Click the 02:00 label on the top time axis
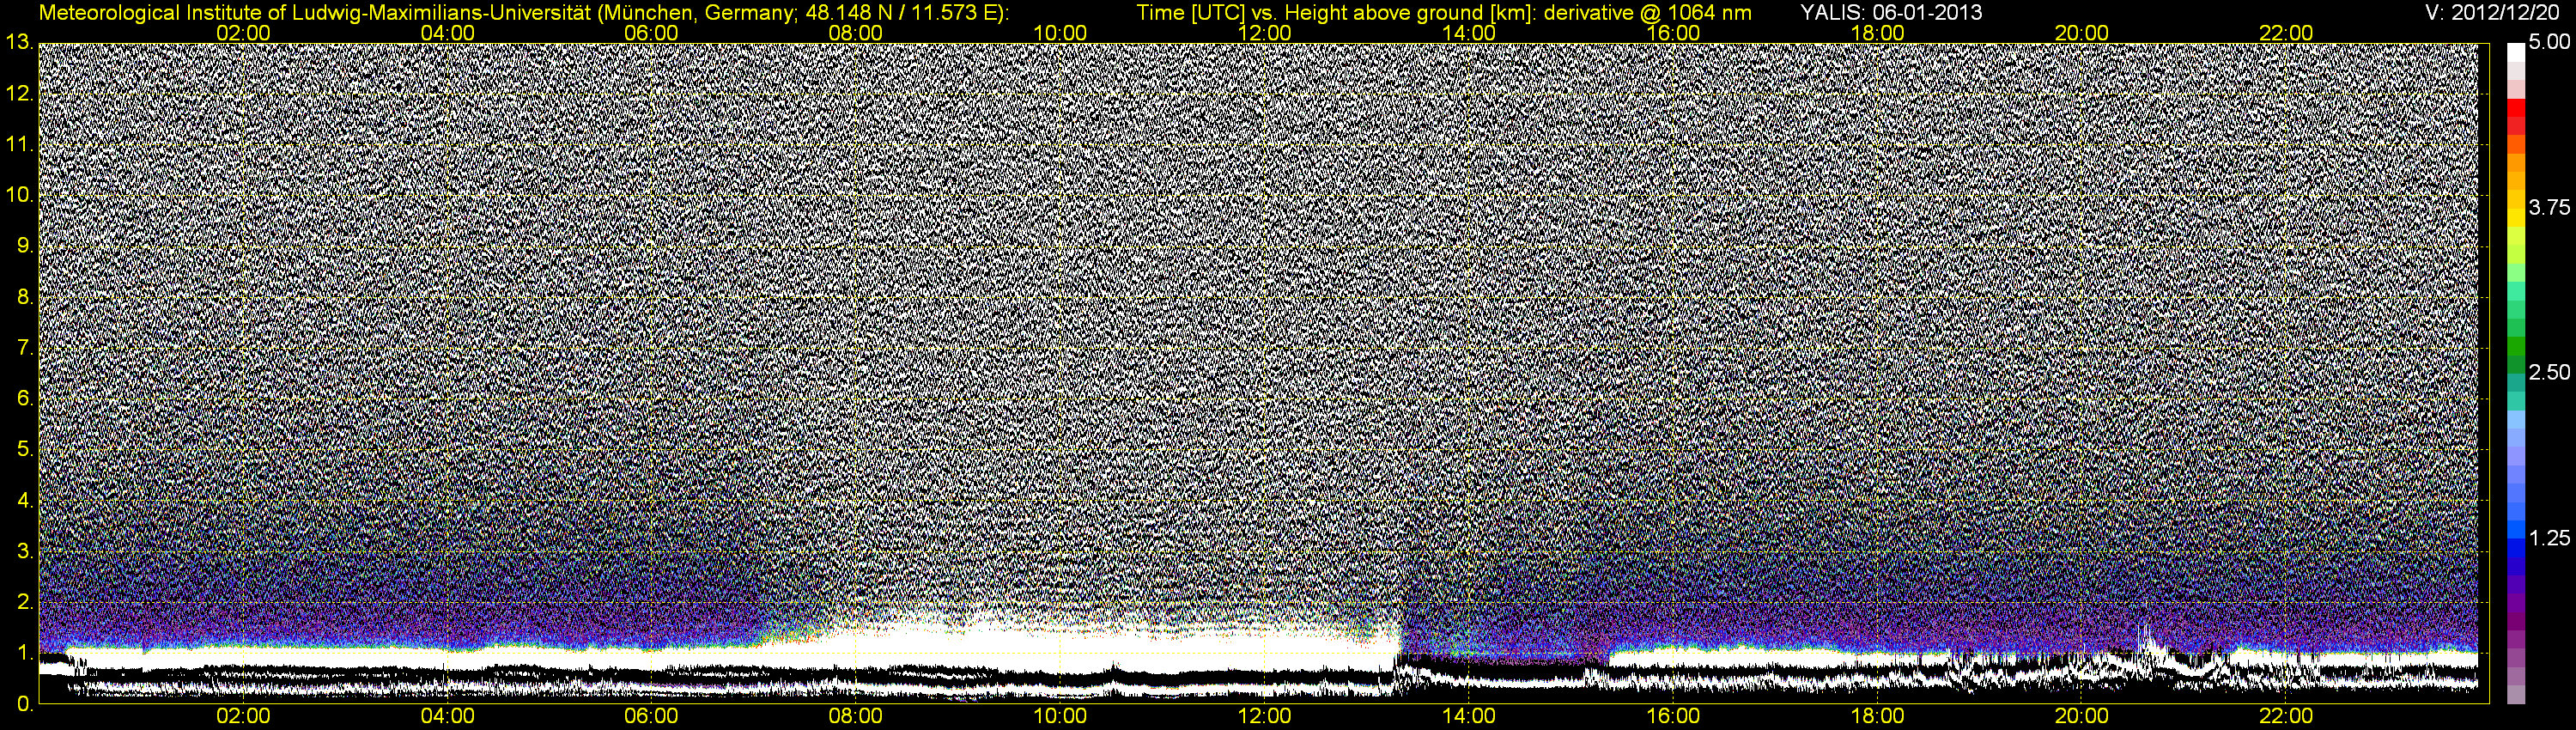2576x730 pixels. tap(243, 33)
